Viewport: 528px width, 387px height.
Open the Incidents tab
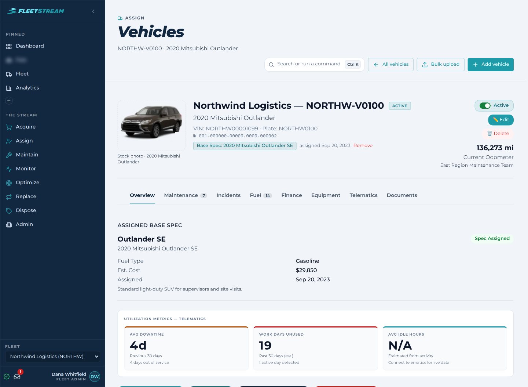(x=228, y=195)
